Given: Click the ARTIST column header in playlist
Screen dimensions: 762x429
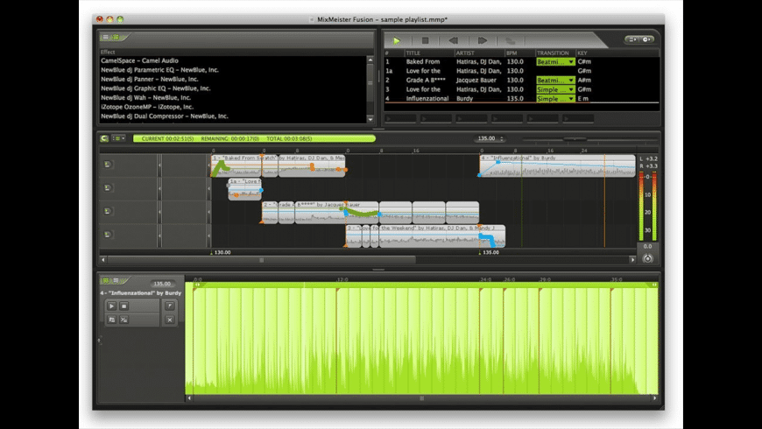Looking at the screenshot, I should click(x=467, y=53).
